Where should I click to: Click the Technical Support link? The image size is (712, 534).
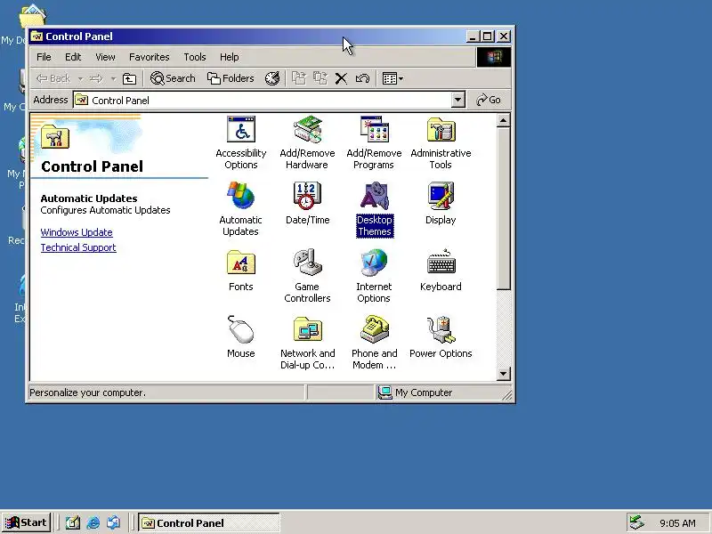(78, 247)
